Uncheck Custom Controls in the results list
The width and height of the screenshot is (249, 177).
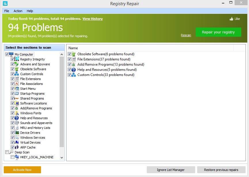(x=69, y=75)
